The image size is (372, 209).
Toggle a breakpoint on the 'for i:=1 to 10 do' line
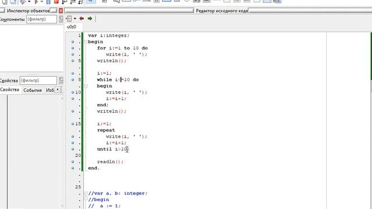tap(73, 48)
